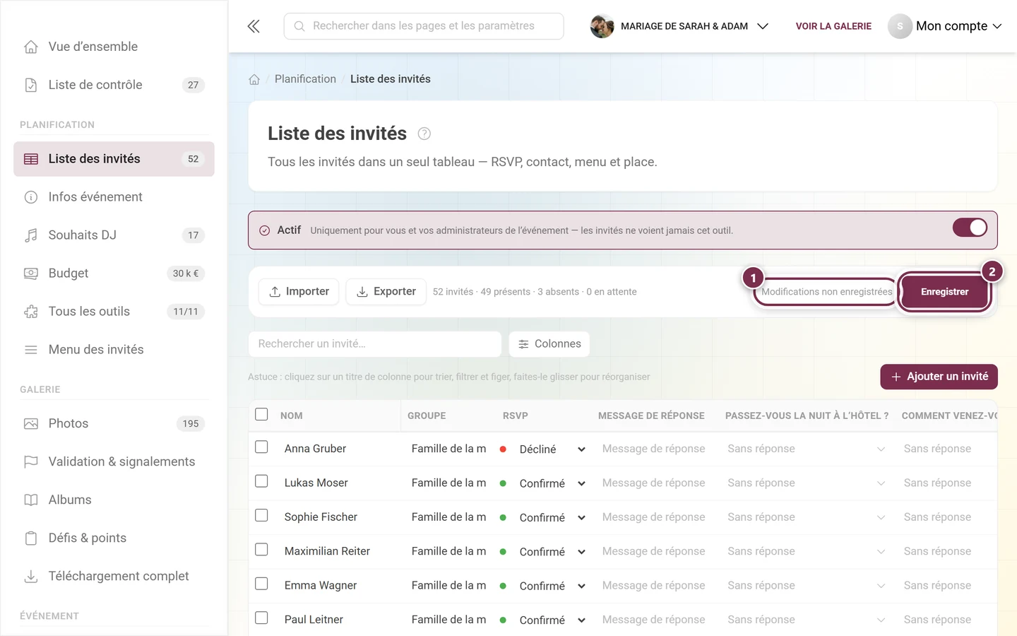The width and height of the screenshot is (1017, 636).
Task: Click the Exporter button
Action: pos(386,292)
